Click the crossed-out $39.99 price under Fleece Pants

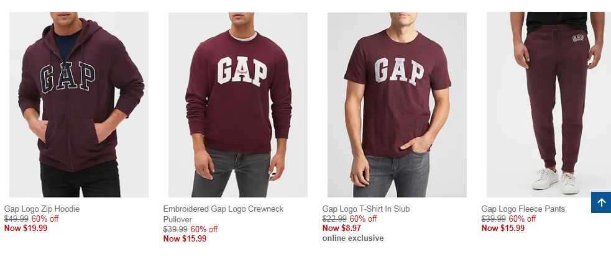coord(494,219)
